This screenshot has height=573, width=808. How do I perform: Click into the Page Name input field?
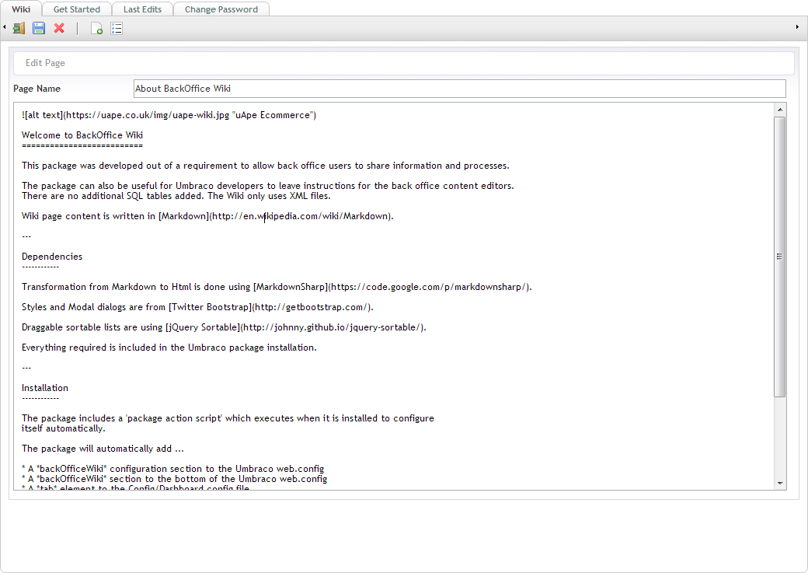point(460,89)
